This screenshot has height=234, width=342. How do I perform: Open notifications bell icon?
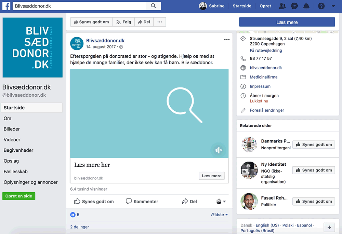306,6
